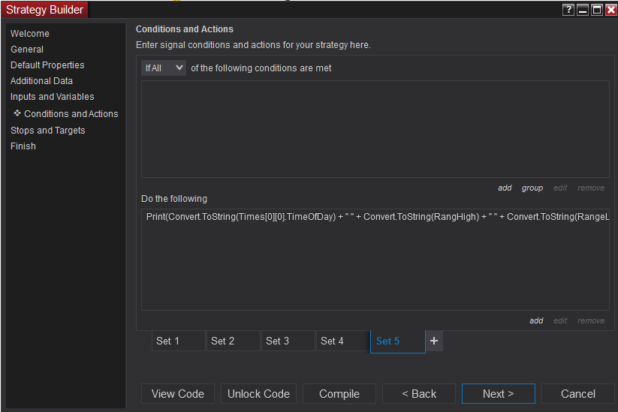Screen dimensions: 618x412
Task: Maximize the Strategy Builder window
Action: point(596,10)
